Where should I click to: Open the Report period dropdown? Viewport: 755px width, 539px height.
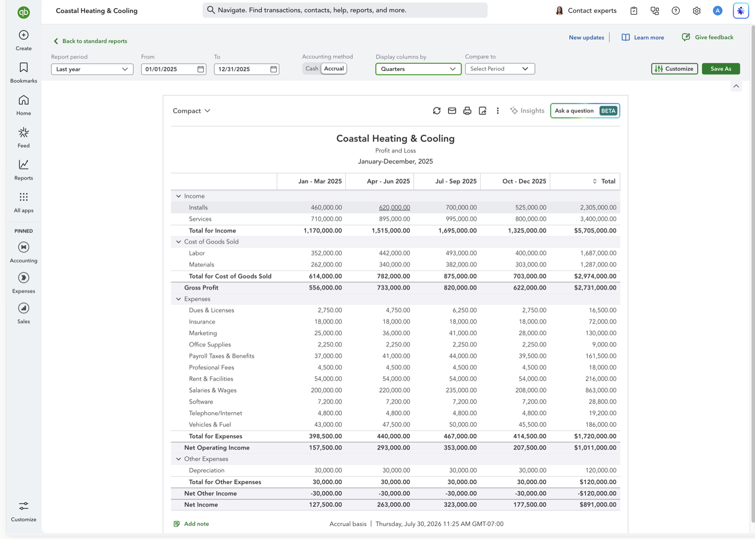click(x=92, y=69)
